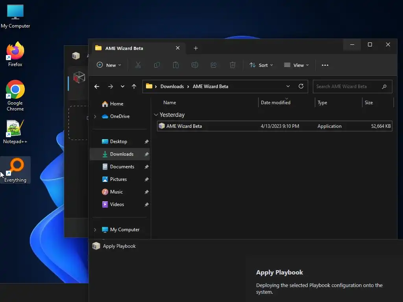The height and width of the screenshot is (302, 403).
Task: Expand the My Computer tree node
Action: pyautogui.click(x=95, y=230)
